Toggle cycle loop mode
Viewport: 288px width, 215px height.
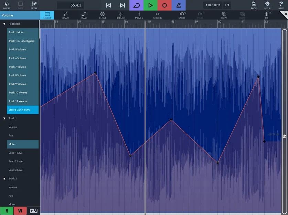point(137,5)
